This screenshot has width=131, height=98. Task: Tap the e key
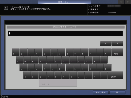[x=35, y=60]
